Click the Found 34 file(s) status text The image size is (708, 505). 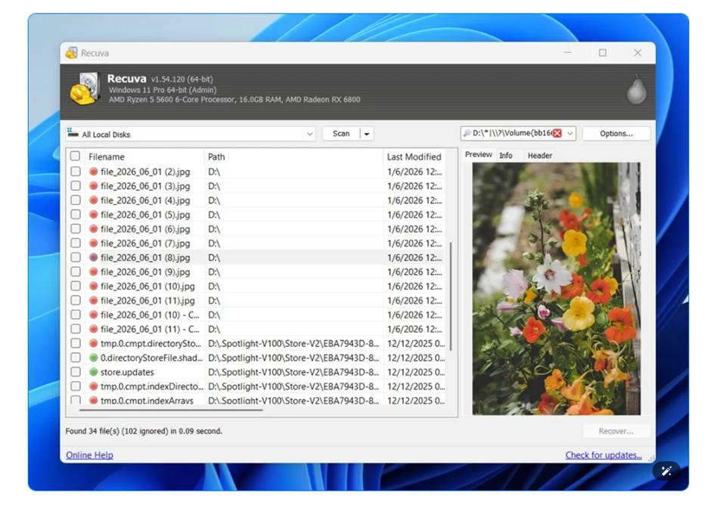(x=144, y=431)
